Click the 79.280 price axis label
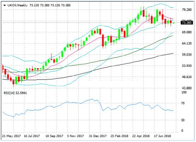 [x=187, y=10]
